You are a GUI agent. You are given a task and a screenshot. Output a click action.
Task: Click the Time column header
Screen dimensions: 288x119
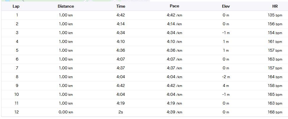(121, 6)
